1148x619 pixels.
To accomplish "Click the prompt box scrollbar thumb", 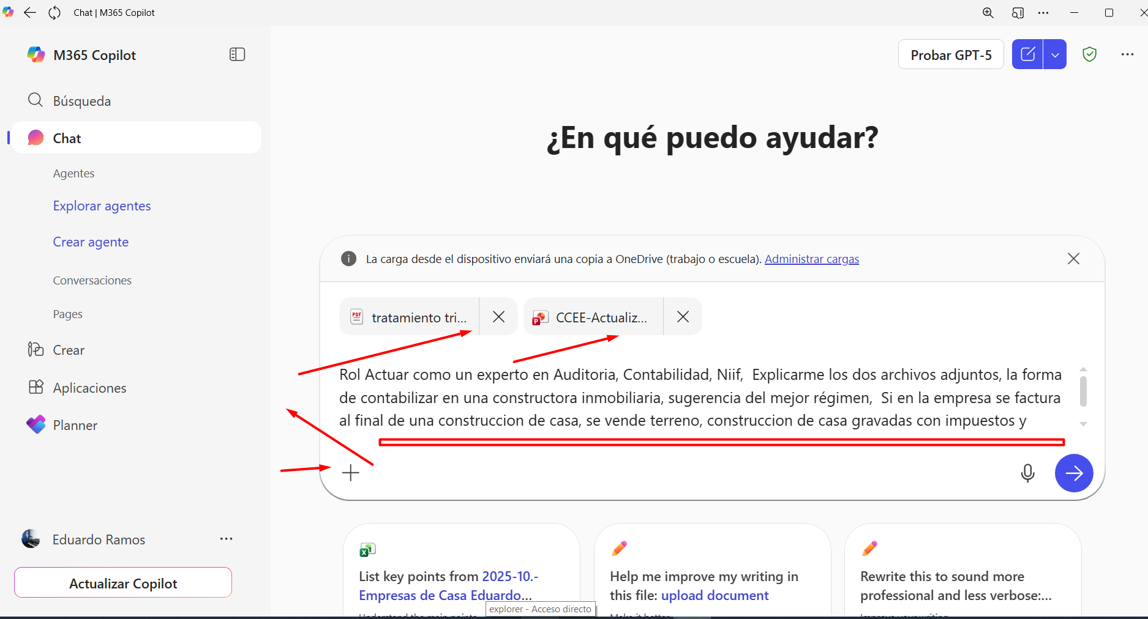I will [x=1082, y=391].
